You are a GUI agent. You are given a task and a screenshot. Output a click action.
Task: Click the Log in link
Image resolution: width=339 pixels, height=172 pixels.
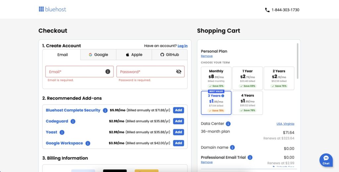click(x=182, y=46)
